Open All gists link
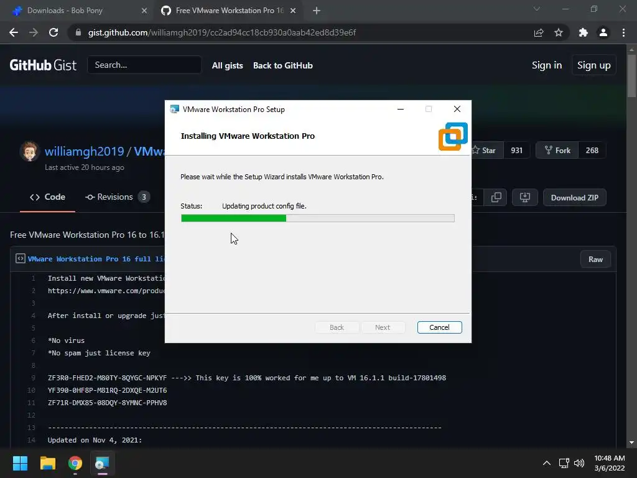This screenshot has height=478, width=637. (228, 65)
